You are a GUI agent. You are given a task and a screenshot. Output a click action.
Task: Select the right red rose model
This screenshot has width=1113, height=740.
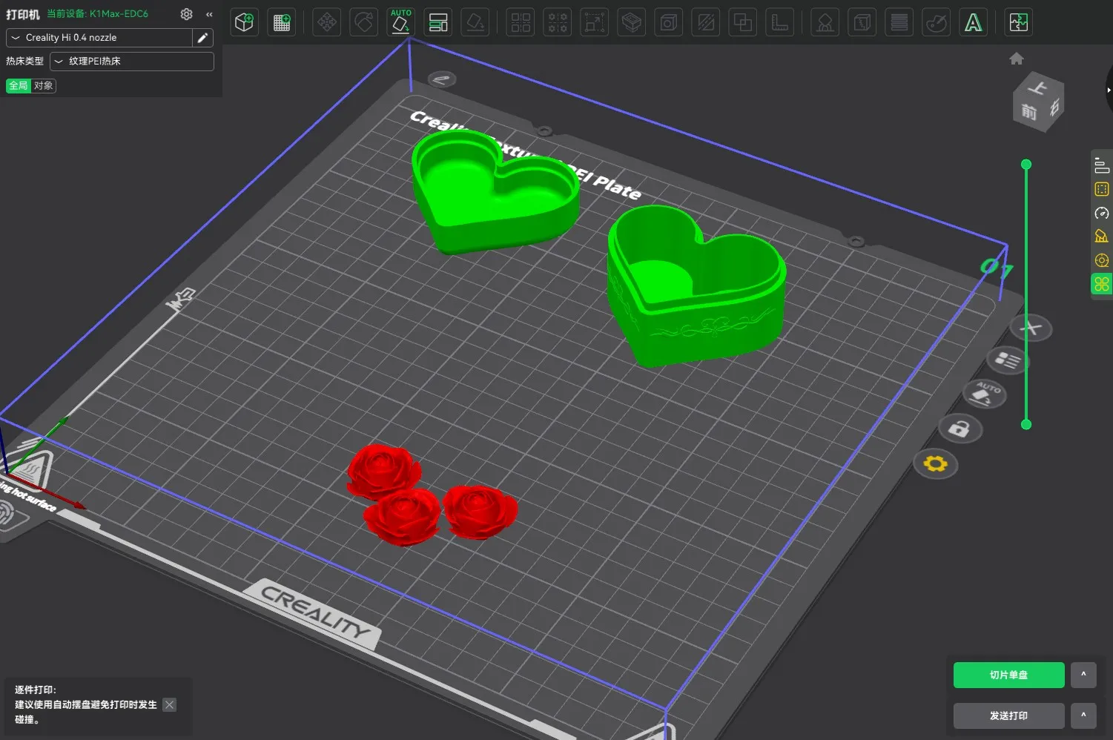pyautogui.click(x=480, y=512)
